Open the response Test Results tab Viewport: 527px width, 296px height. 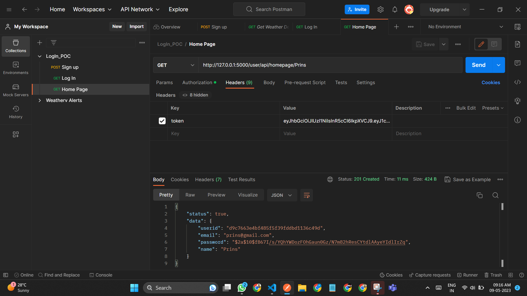[242, 180]
